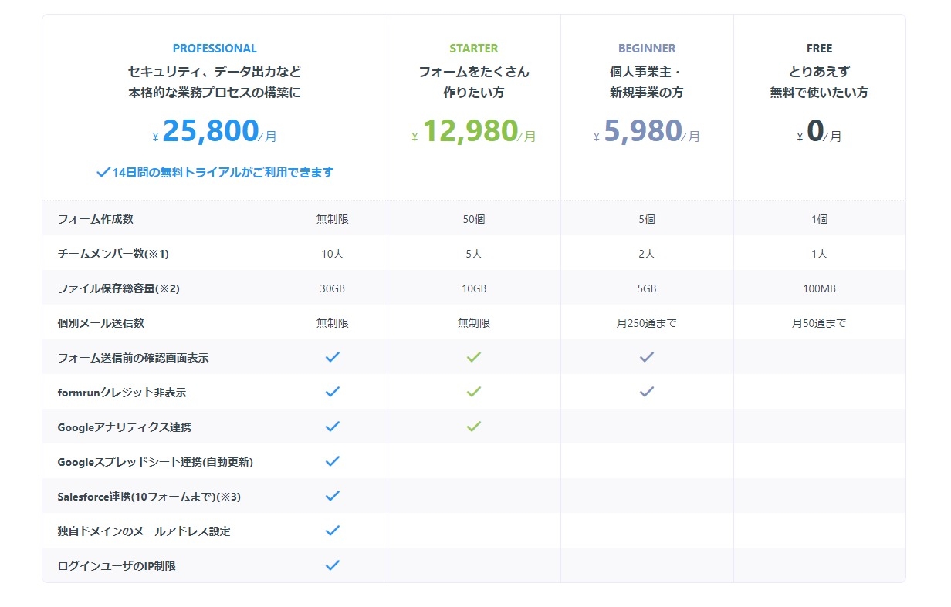
Task: Pick the FREE plan heading
Action: click(819, 49)
